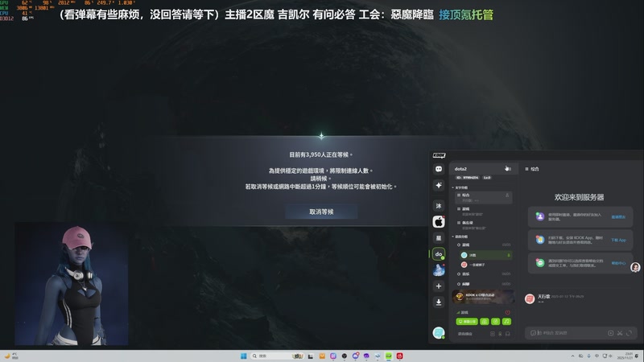Click attachment icon left of message input

coord(533,333)
